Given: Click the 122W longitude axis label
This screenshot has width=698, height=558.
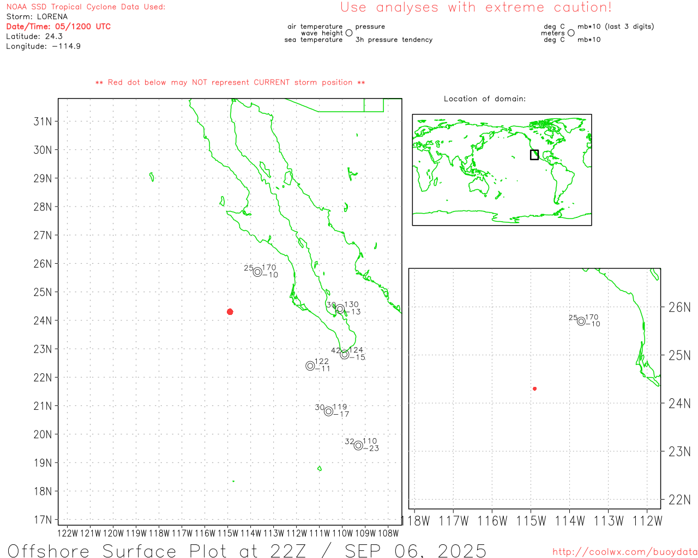Looking at the screenshot, I should click(68, 533).
